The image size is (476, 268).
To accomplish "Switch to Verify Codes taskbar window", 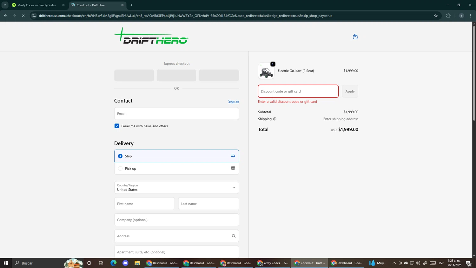I will pos(273,263).
